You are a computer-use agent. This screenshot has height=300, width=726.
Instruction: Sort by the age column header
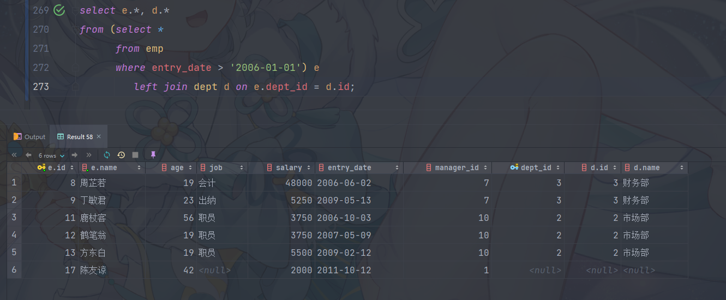pos(171,167)
